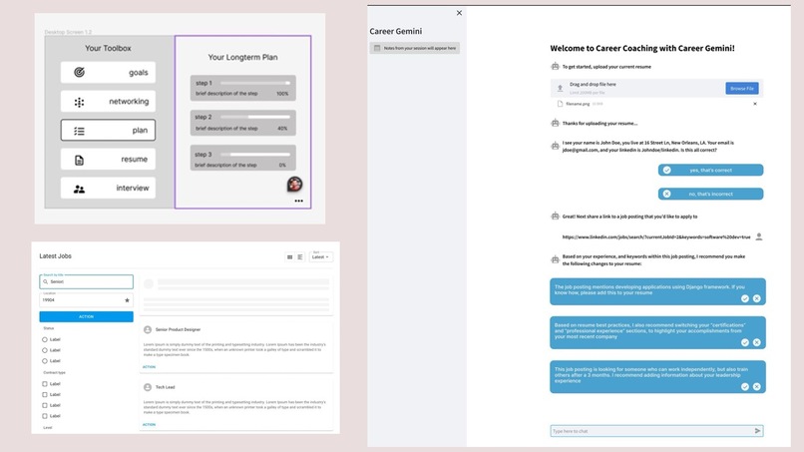804x452 pixels.
Task: Click robot icon beside 'To get started' message
Action: coord(555,66)
